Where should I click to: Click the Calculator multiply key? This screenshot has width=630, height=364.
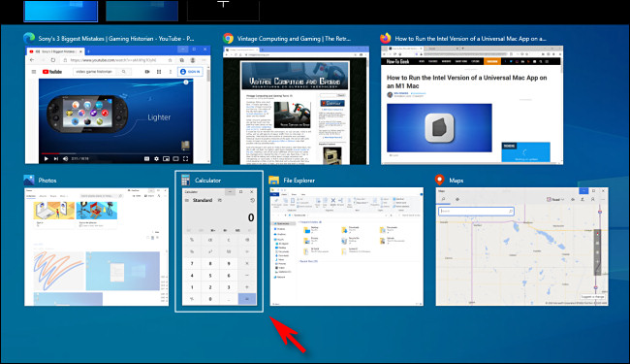pyautogui.click(x=247, y=263)
